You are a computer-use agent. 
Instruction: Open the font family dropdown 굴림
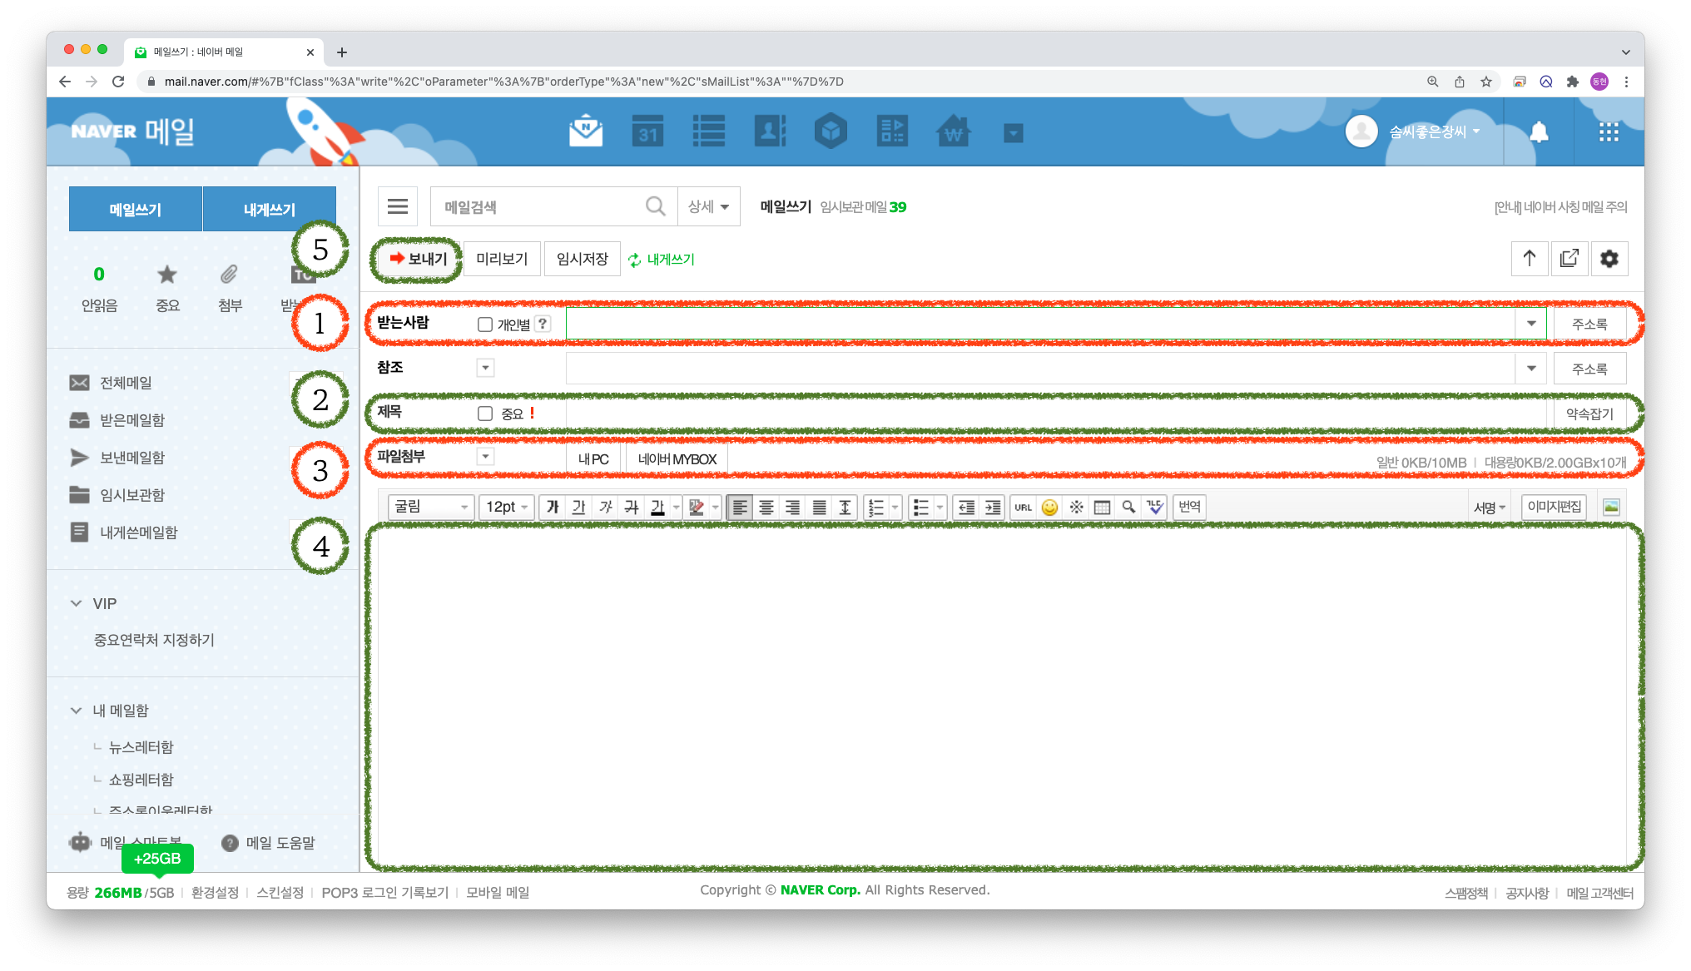pos(431,508)
